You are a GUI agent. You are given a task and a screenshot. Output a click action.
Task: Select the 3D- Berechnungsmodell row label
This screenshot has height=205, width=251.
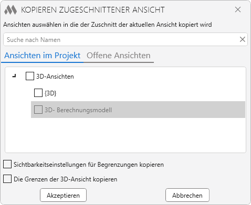pos(78,110)
